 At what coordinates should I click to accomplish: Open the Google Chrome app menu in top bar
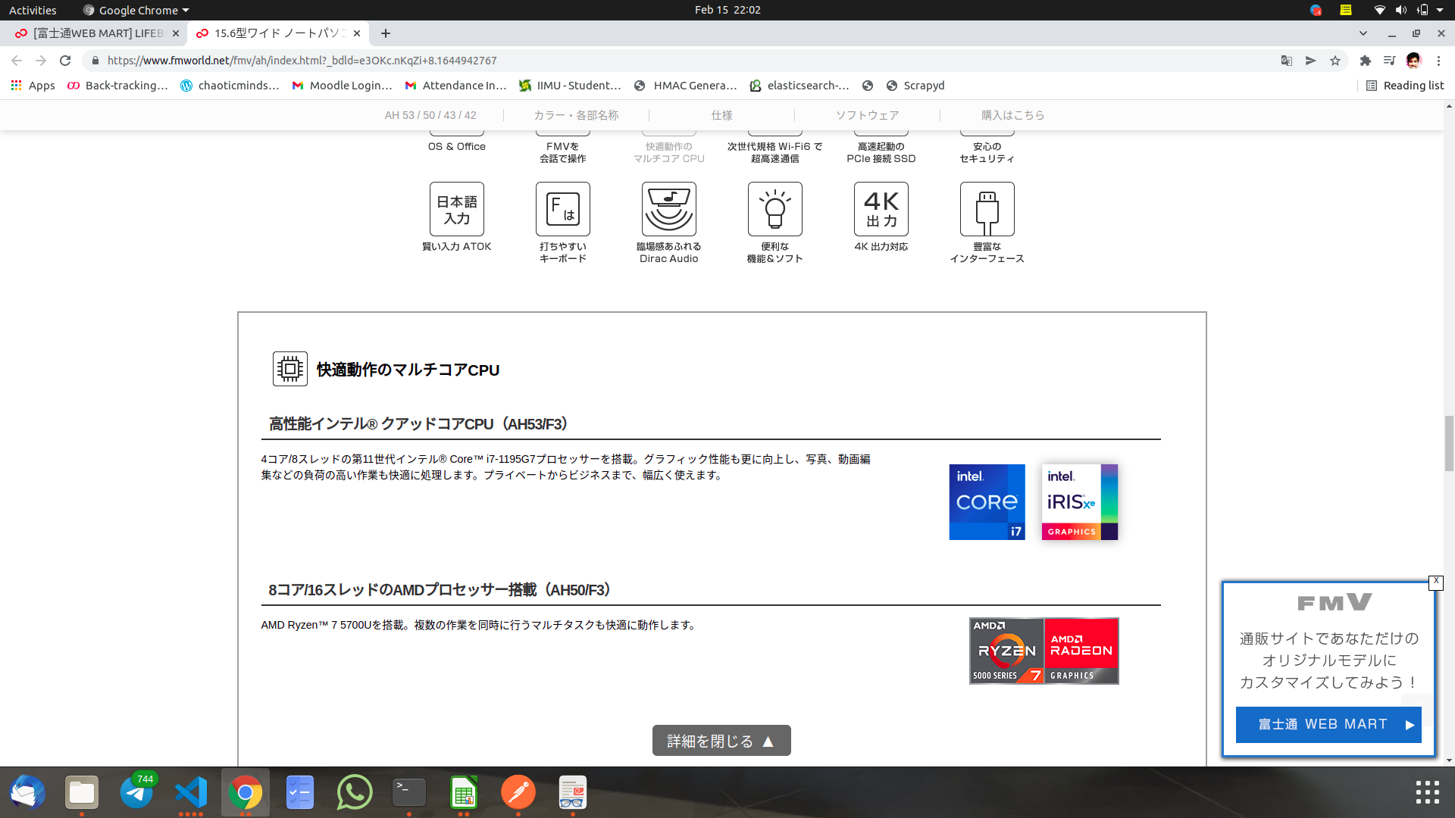(136, 10)
